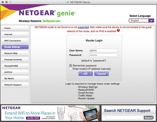
Task: Click the '(default is "password")' hint text
Action: 94,61
